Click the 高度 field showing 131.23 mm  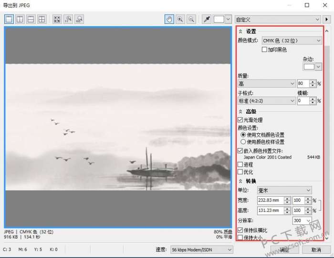[x=271, y=210]
